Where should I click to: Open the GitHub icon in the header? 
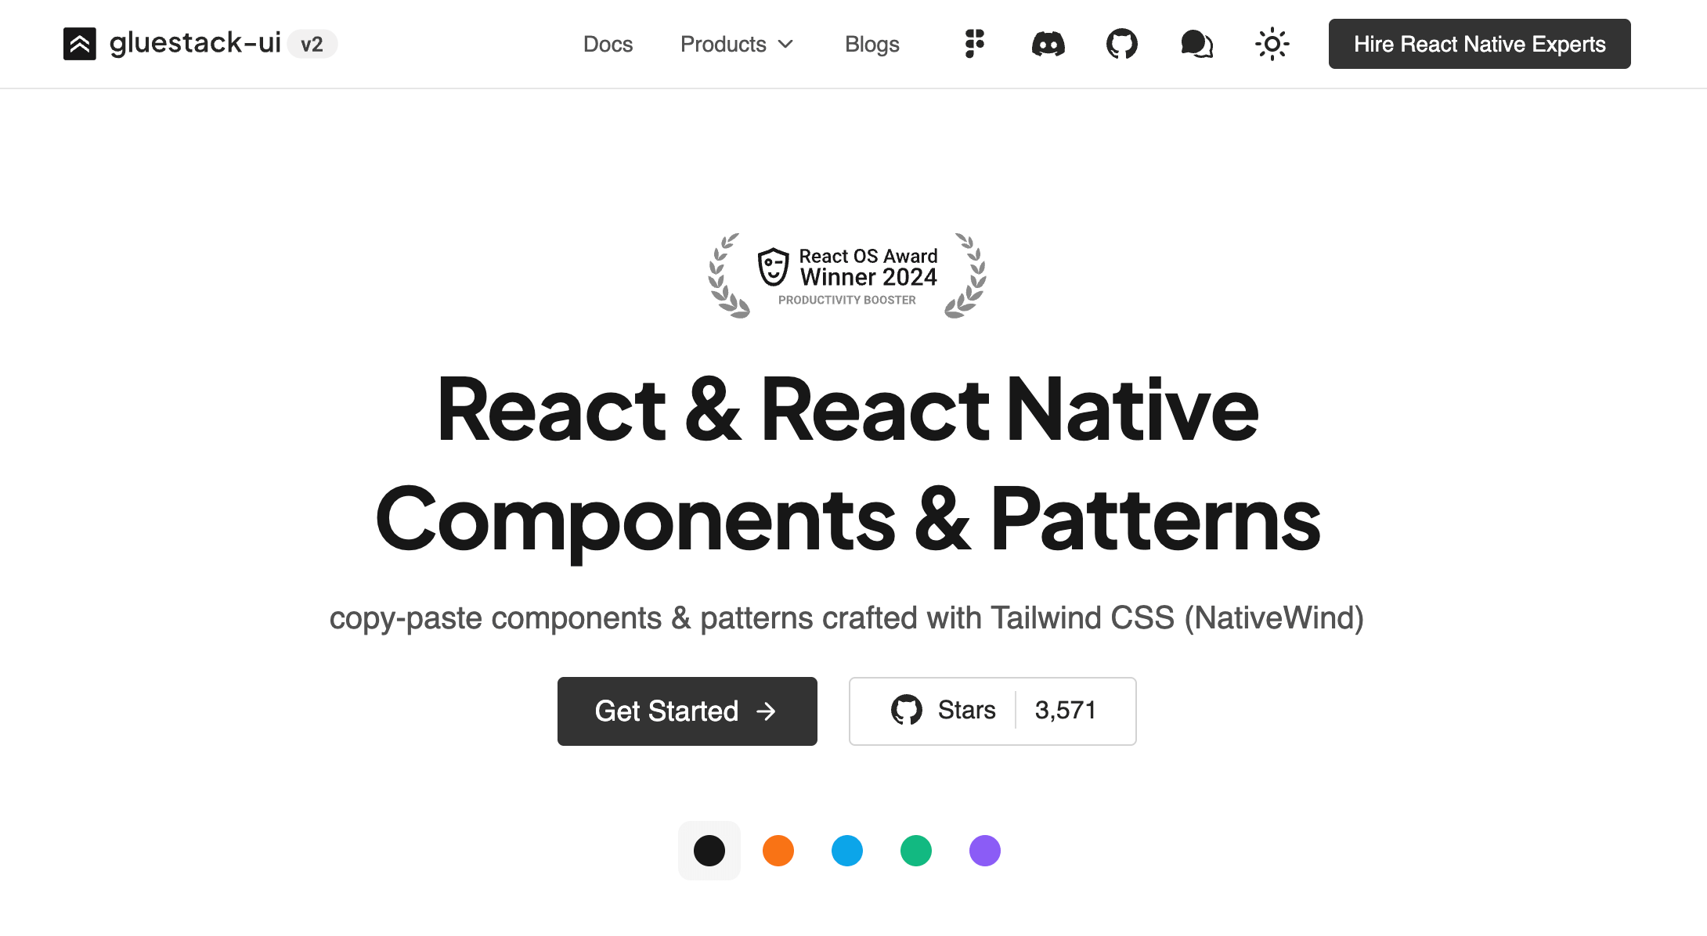pos(1121,44)
